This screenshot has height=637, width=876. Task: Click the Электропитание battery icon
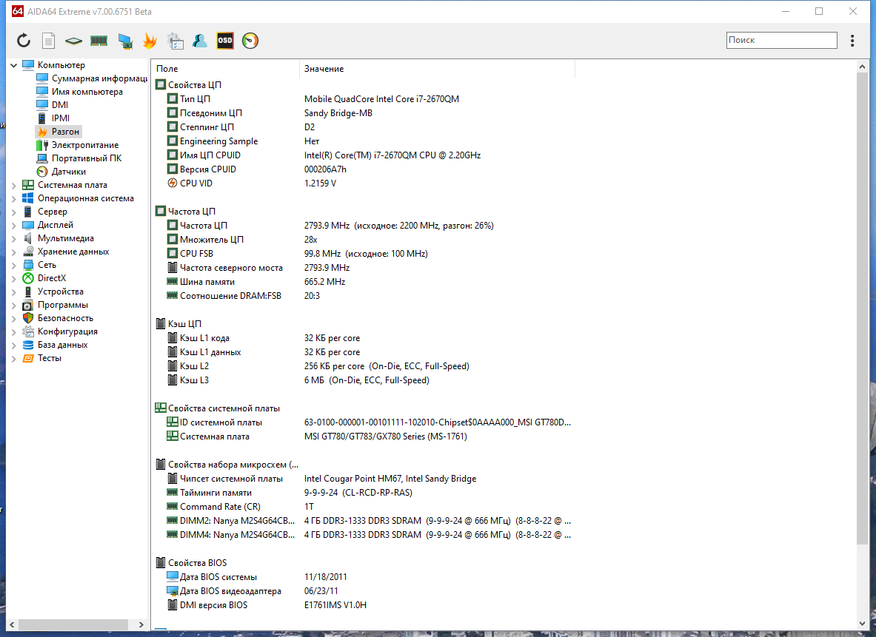[42, 145]
